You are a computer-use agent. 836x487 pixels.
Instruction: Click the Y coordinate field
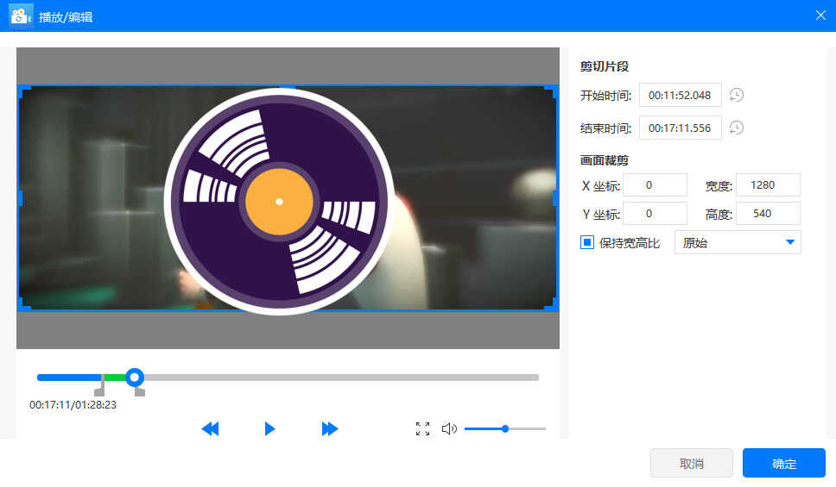click(x=655, y=214)
